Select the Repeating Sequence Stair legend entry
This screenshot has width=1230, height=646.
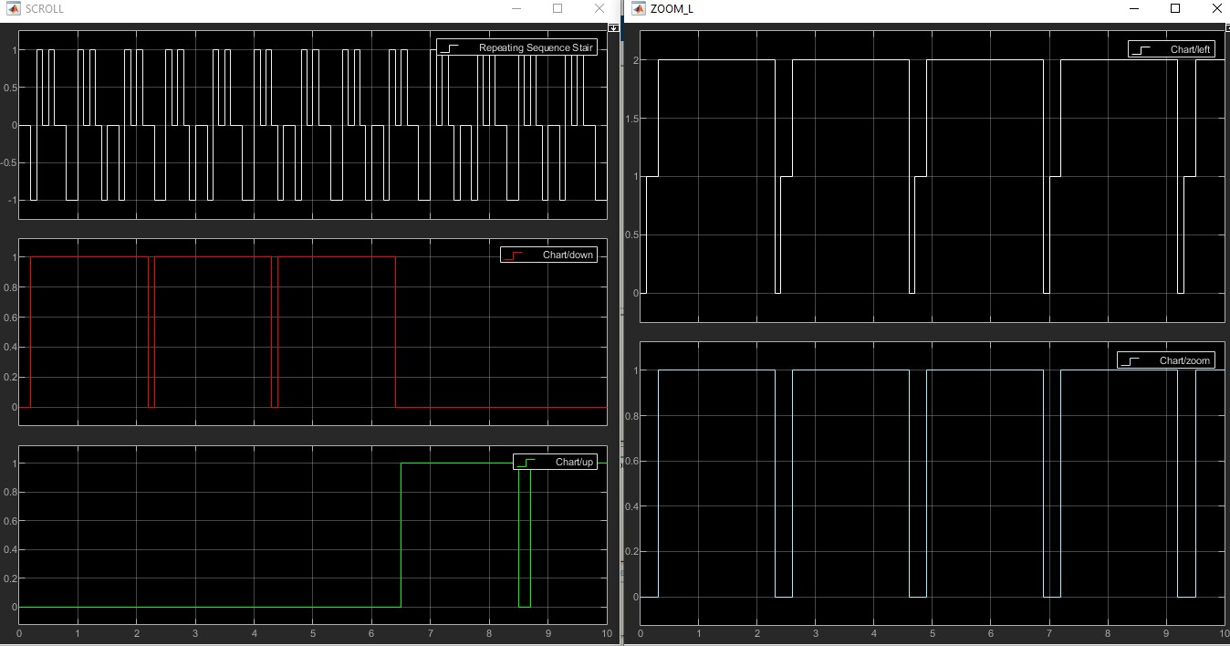(516, 47)
